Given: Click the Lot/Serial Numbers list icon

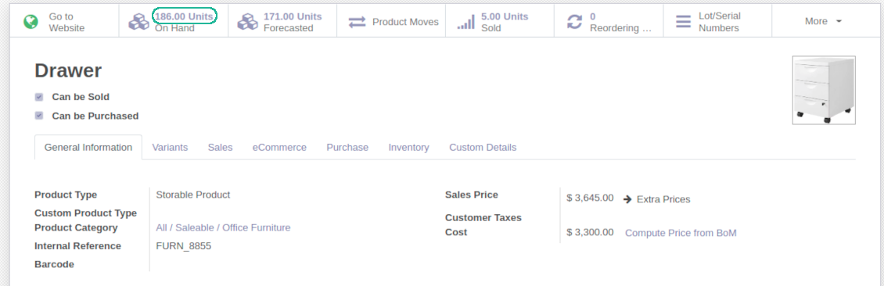Looking at the screenshot, I should point(683,22).
